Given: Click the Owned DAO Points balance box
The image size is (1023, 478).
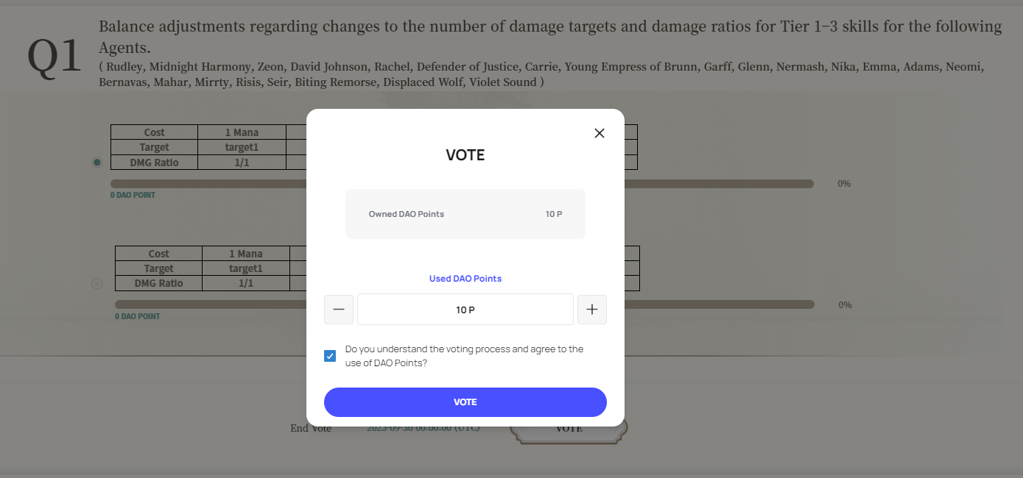Looking at the screenshot, I should click(465, 214).
